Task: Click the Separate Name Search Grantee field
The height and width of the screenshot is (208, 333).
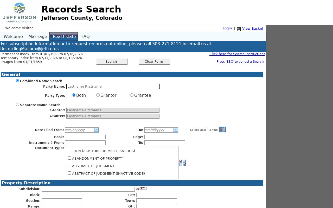Action: [x=113, y=116]
